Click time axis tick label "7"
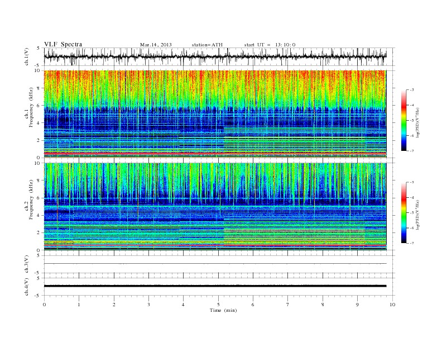The height and width of the screenshot is (342, 442). click(288, 305)
